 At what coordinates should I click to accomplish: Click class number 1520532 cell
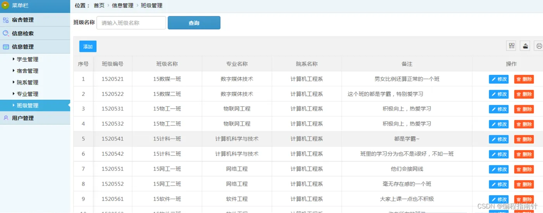pos(113,124)
